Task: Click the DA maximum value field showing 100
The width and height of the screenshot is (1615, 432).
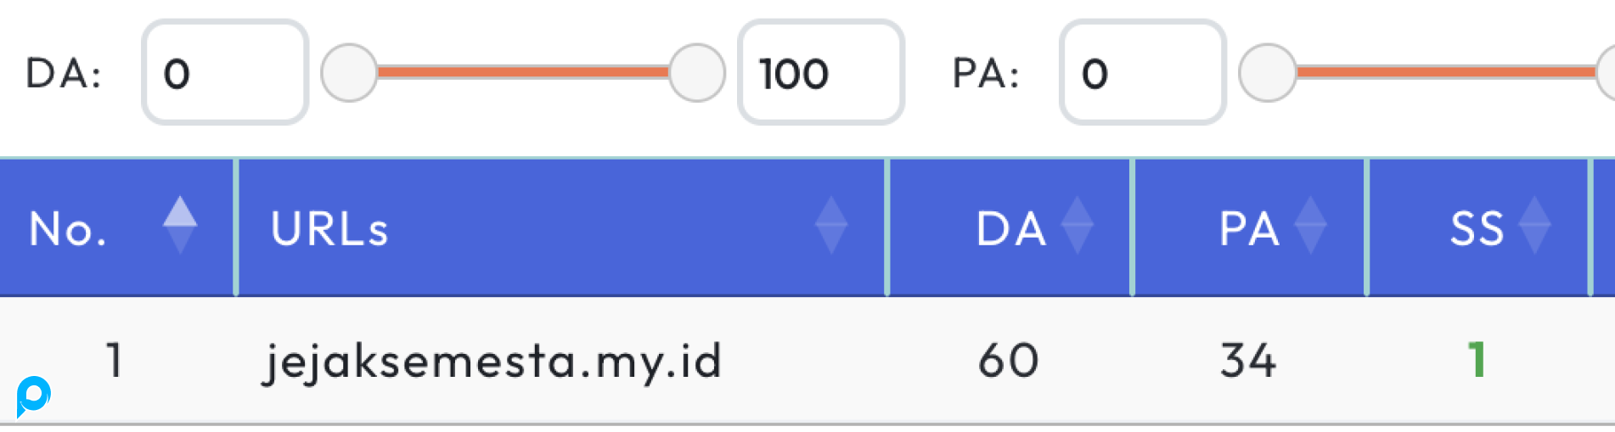Action: coord(821,73)
